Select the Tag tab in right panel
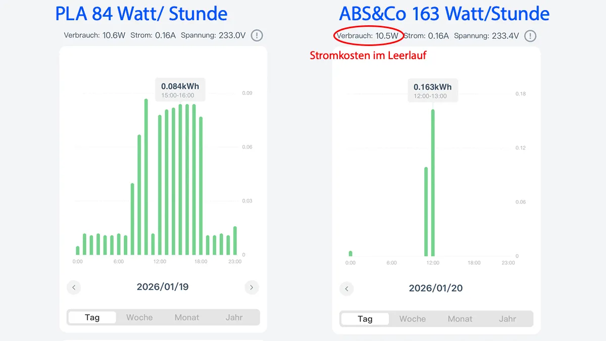Viewport: 606px width, 341px height. point(365,319)
